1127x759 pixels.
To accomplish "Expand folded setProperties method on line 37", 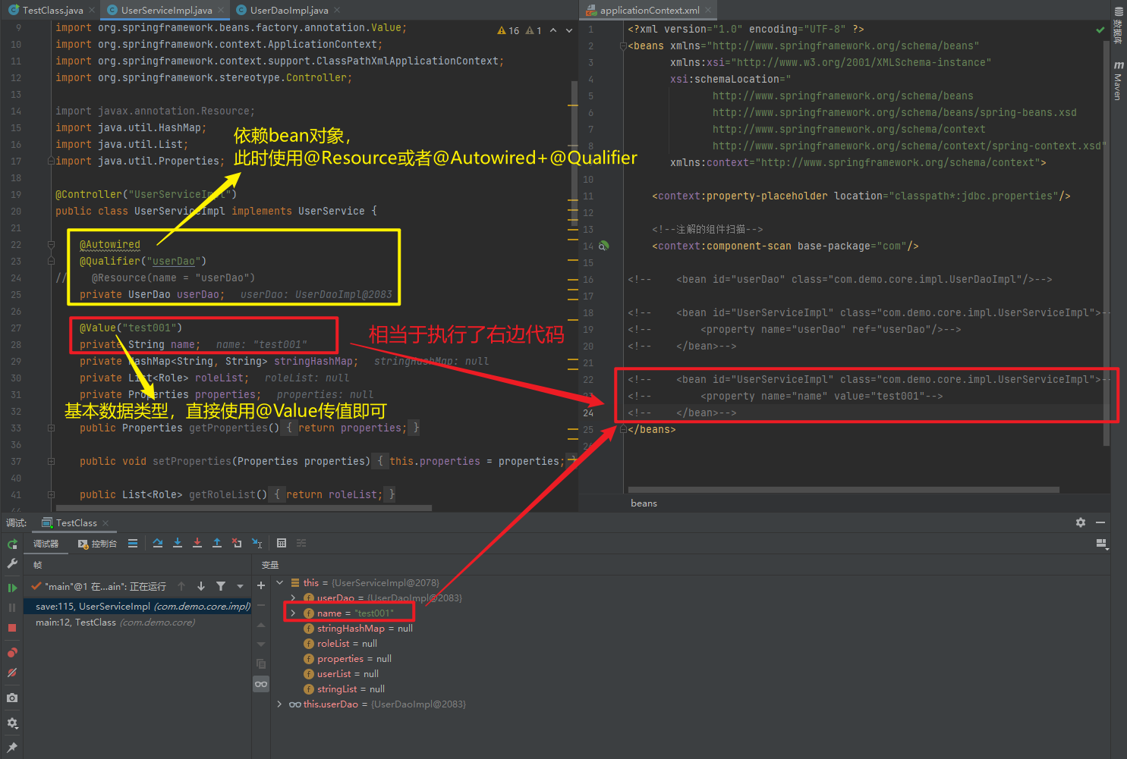I will pyautogui.click(x=51, y=461).
